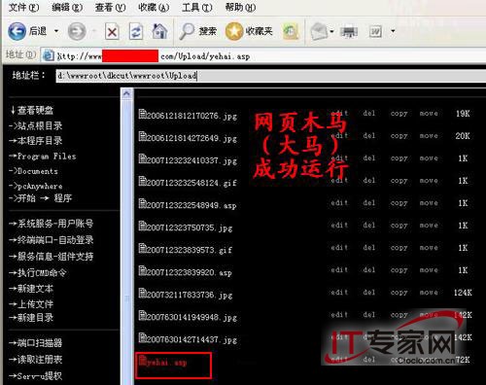Viewport: 486px width, 385px height.
Task: Open the yehai.asp file entry
Action: (x=167, y=363)
